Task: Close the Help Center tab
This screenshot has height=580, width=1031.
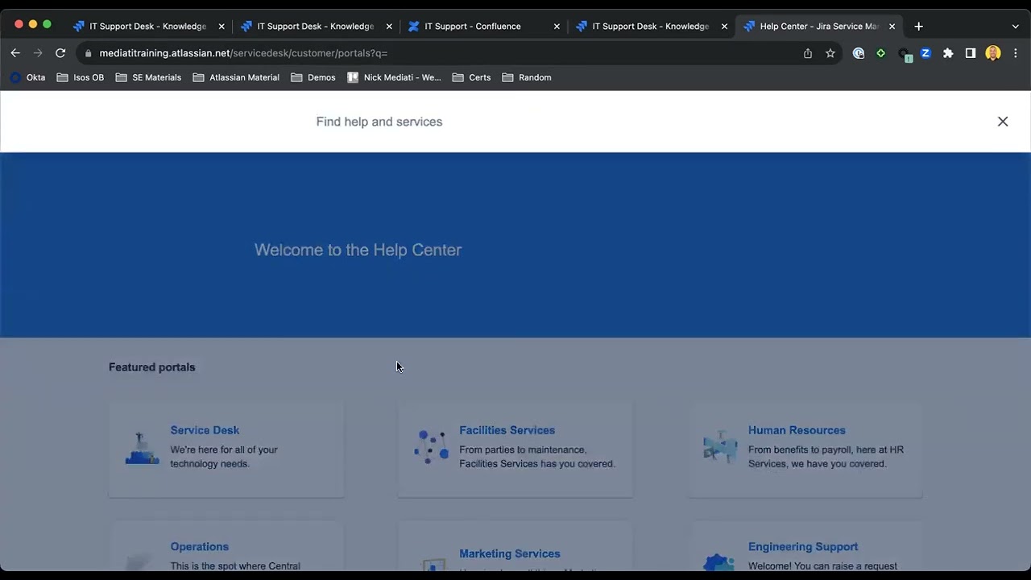Action: click(892, 27)
